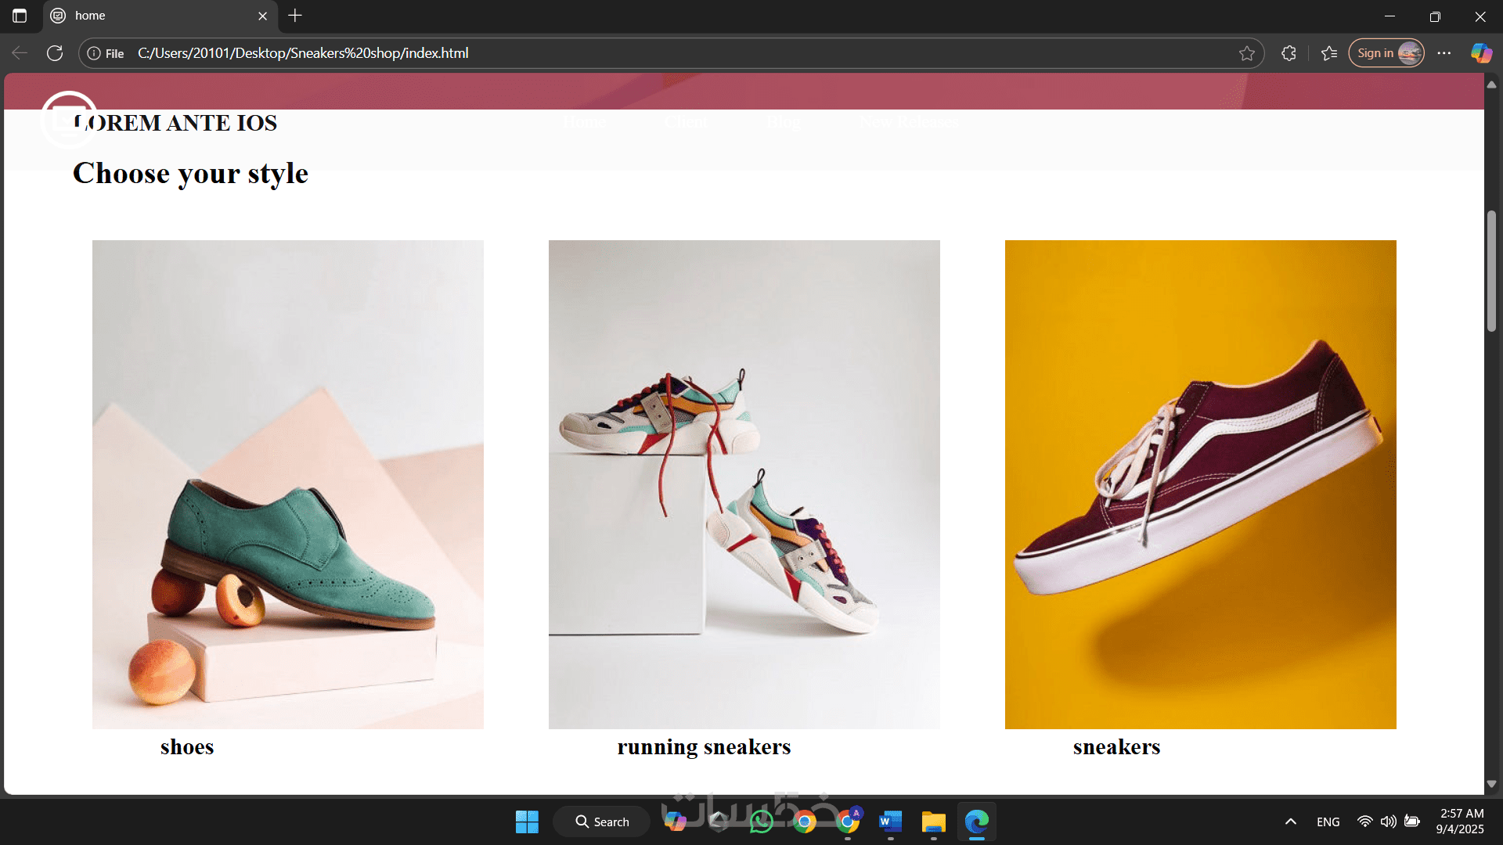1503x845 pixels.
Task: Expand the hidden system tray icons chevron
Action: pyautogui.click(x=1291, y=822)
